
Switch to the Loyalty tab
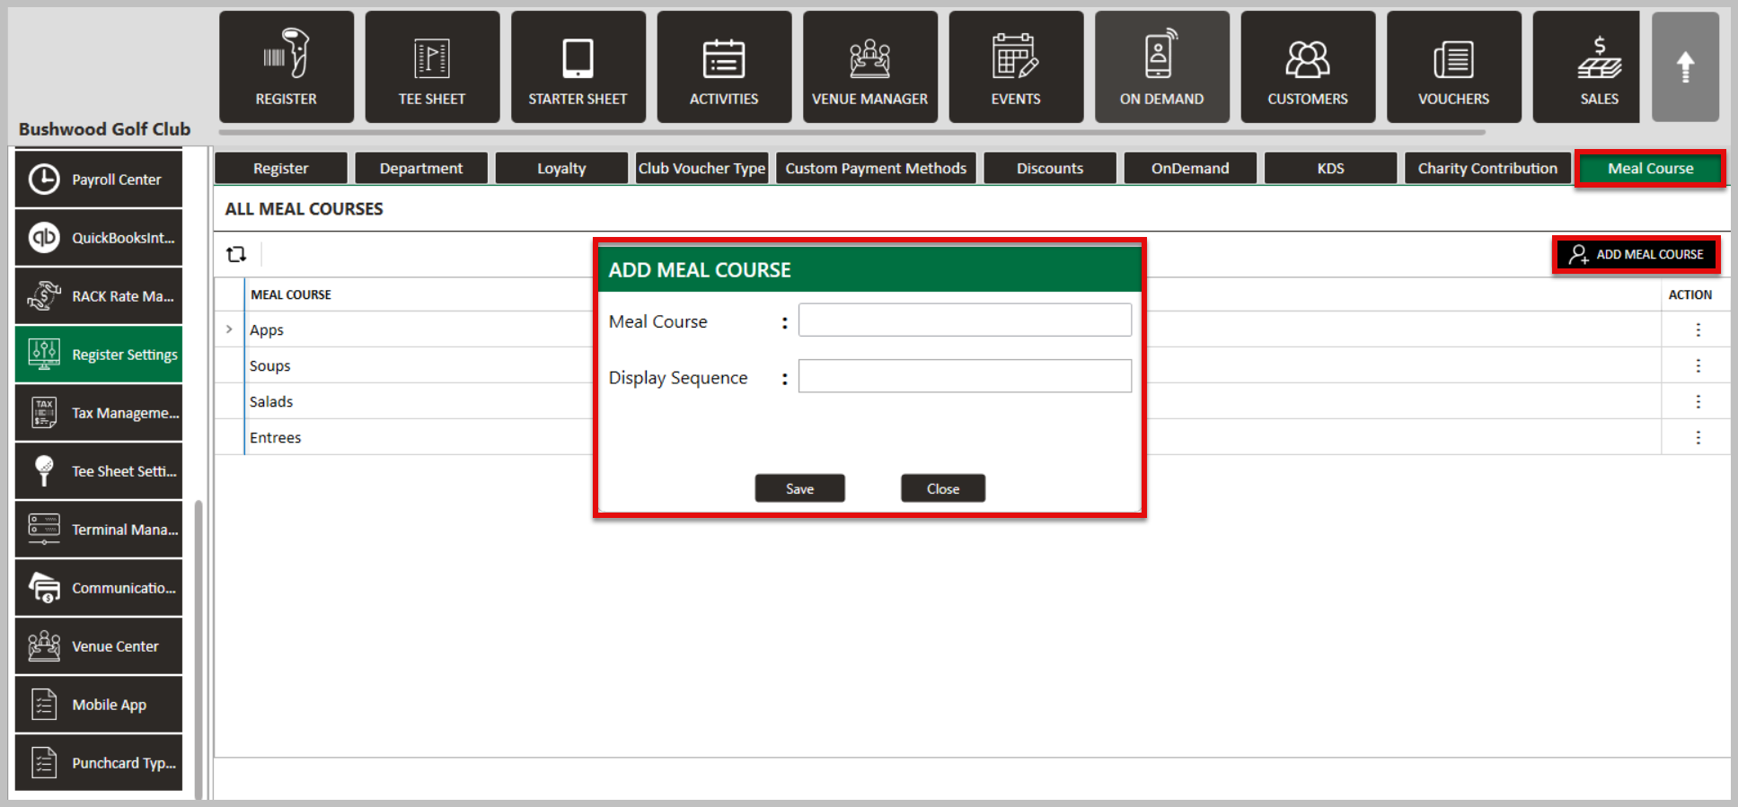tap(561, 168)
